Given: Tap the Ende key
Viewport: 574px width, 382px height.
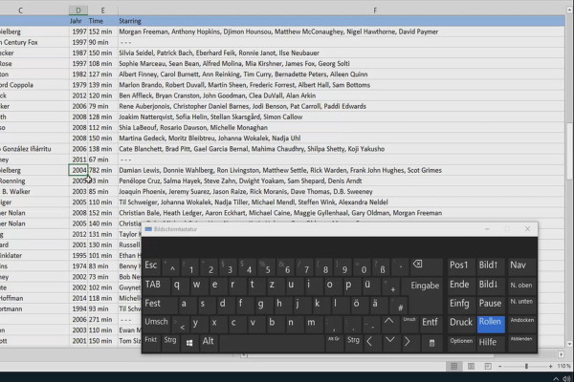Looking at the screenshot, I should pyautogui.click(x=460, y=286).
